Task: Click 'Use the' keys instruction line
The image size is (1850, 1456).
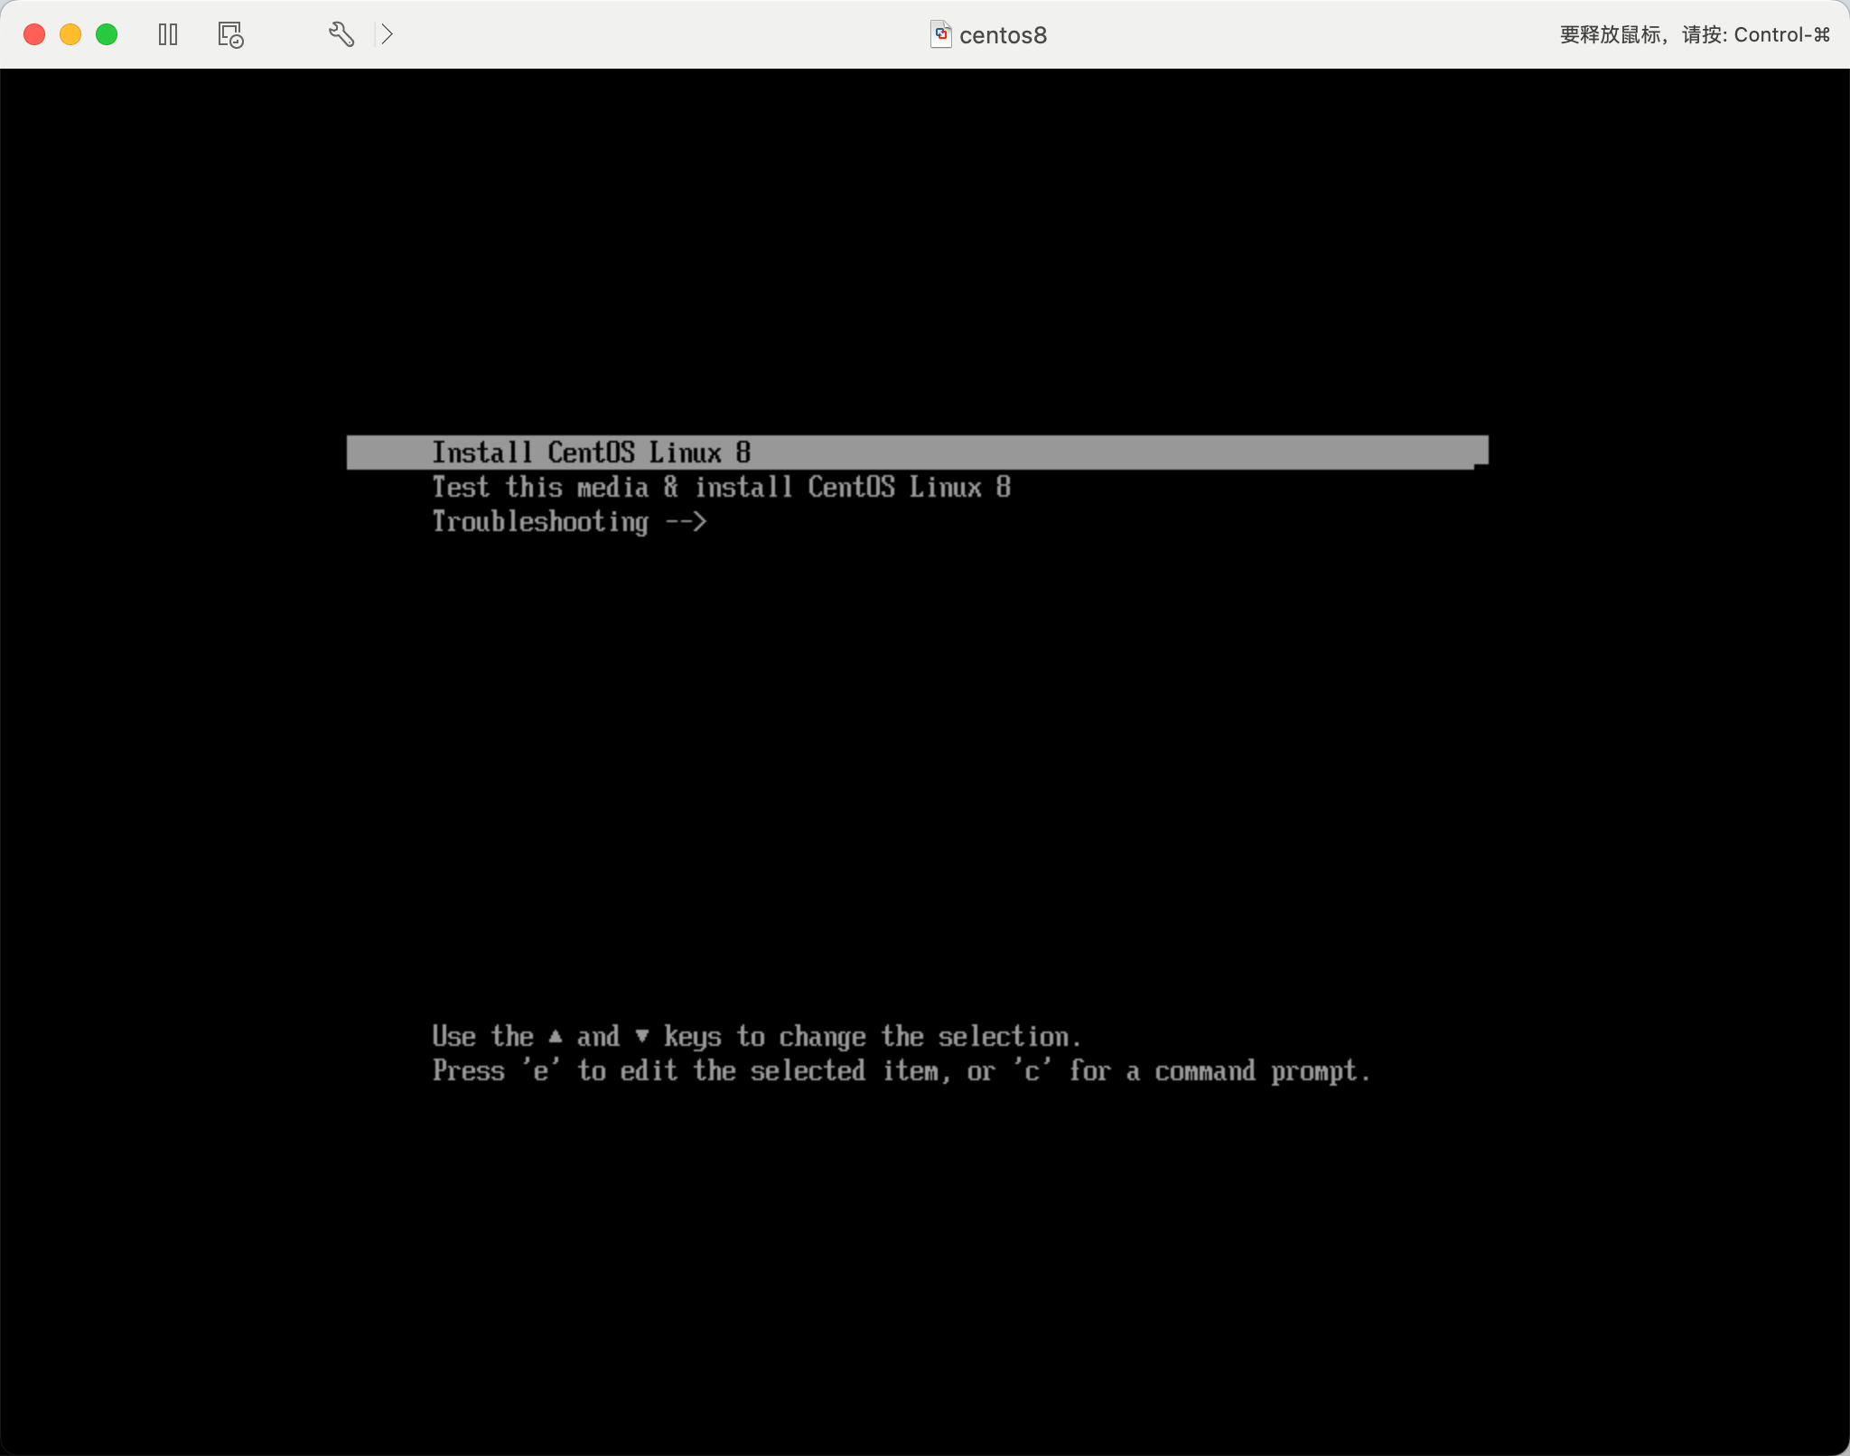Action: pyautogui.click(x=755, y=1036)
